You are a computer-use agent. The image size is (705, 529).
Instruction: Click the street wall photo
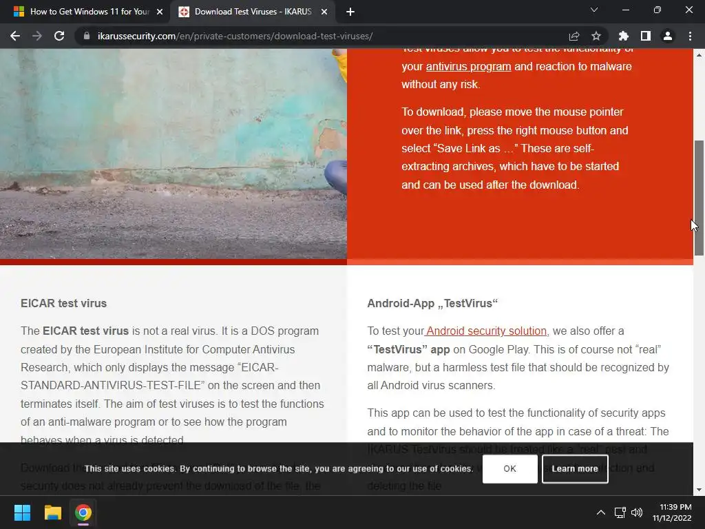pos(173,154)
